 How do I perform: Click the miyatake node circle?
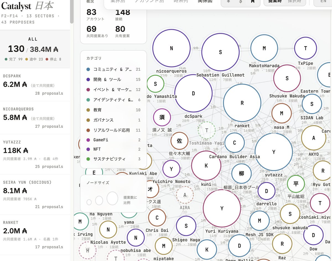[164, 246]
